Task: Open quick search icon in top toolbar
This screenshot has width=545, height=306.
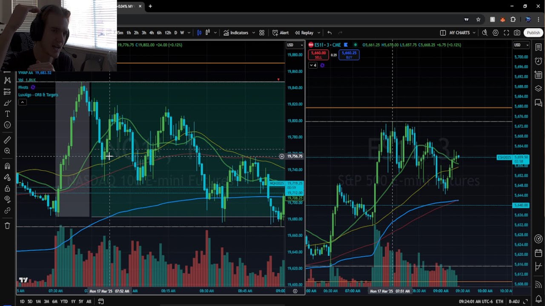Action: tap(485, 33)
